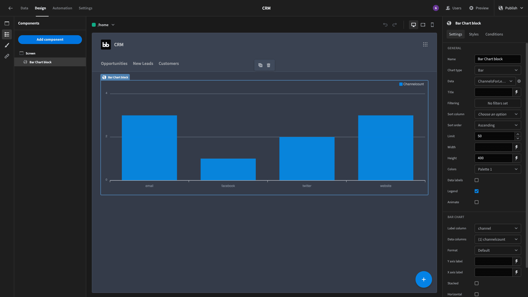
Task: Open the Chart type dropdown
Action: 498,70
